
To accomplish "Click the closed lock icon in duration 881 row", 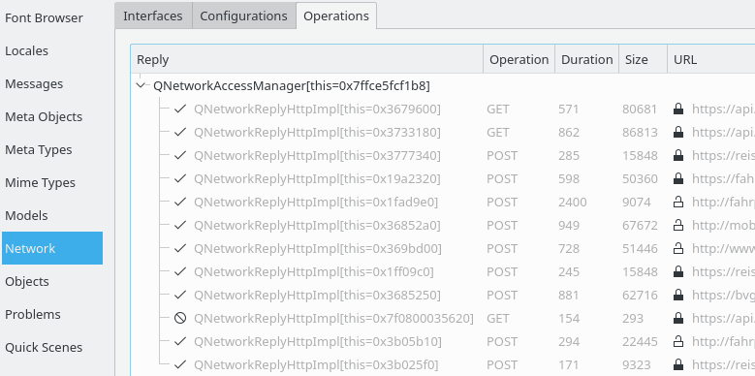I will pyautogui.click(x=678, y=295).
